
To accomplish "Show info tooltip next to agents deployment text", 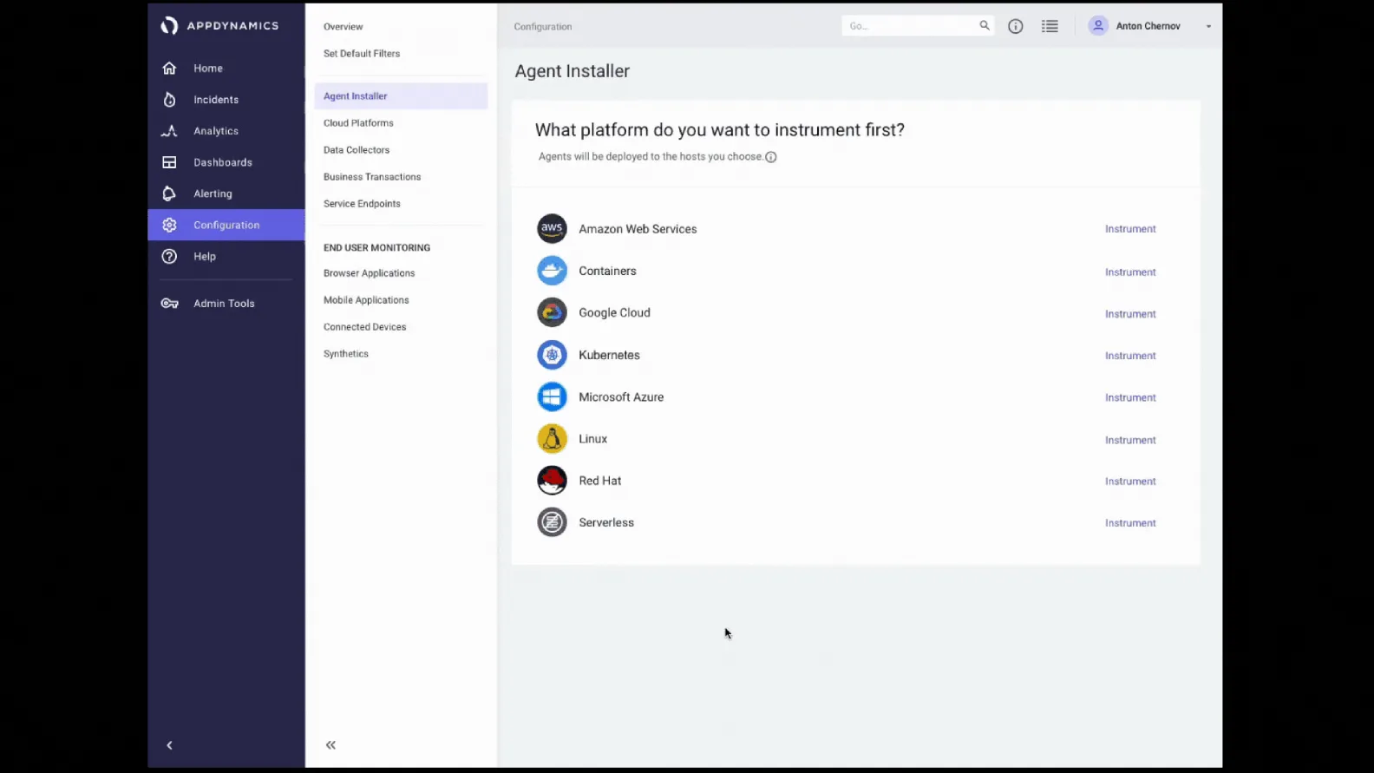I will [x=771, y=157].
